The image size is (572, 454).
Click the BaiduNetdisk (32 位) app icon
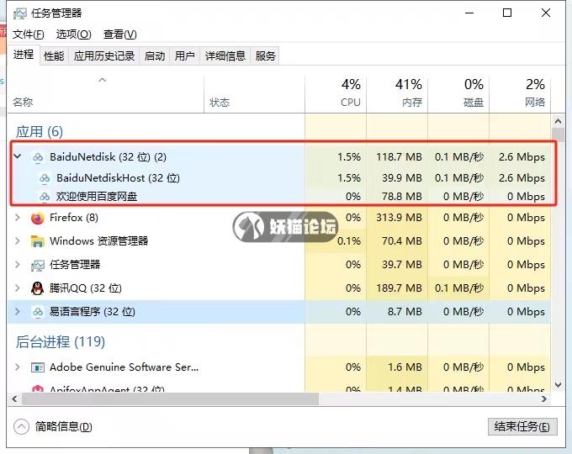(38, 157)
